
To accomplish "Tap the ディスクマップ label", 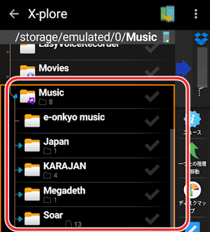I will click(192, 207).
